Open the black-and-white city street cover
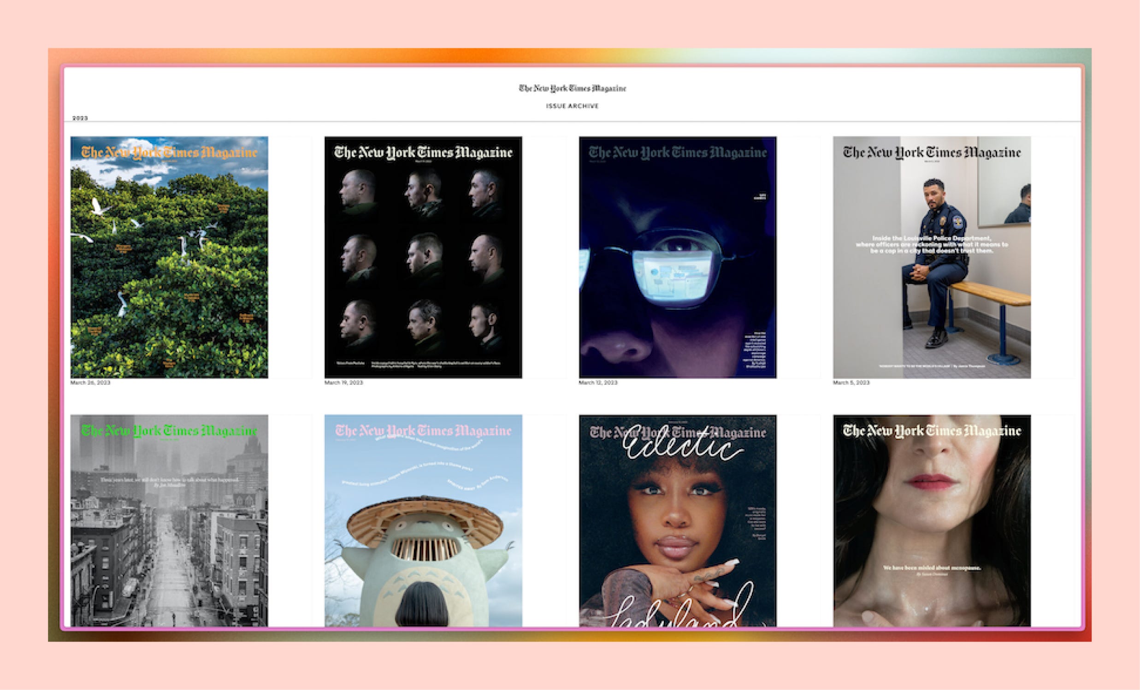This screenshot has height=690, width=1140. (169, 521)
